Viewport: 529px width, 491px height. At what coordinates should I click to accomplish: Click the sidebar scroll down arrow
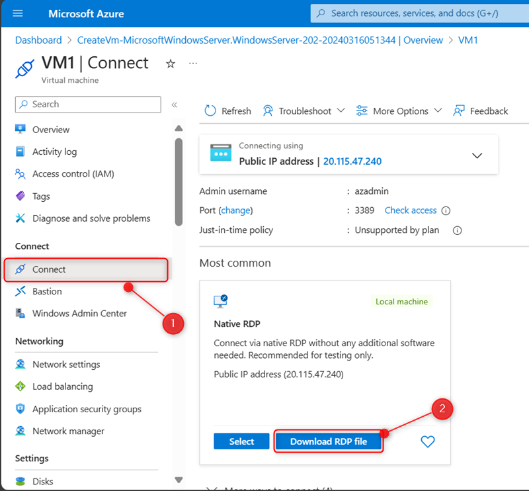pos(179,480)
